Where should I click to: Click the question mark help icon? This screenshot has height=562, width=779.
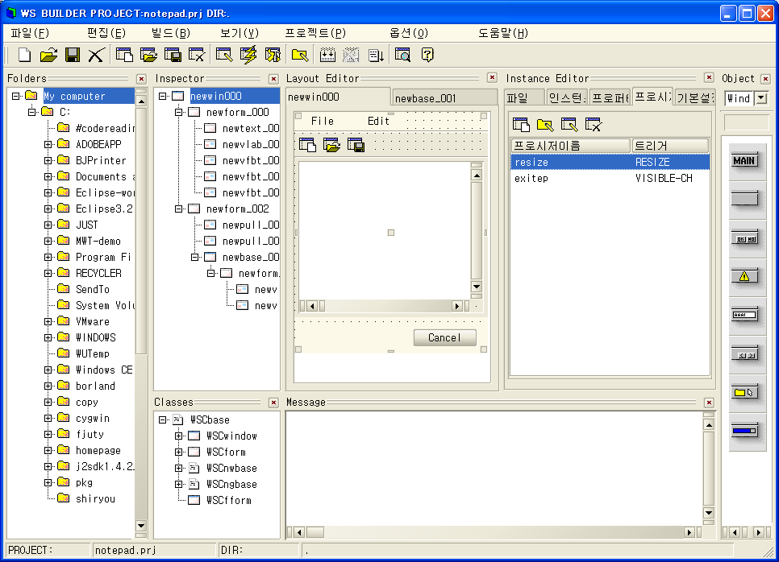point(427,55)
